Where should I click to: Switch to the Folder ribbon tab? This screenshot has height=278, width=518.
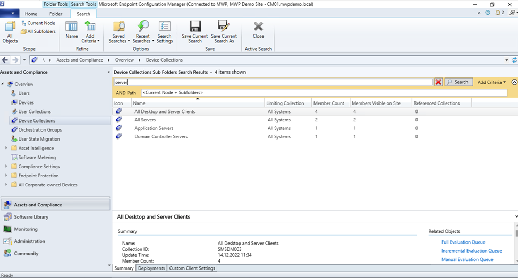coord(56,14)
